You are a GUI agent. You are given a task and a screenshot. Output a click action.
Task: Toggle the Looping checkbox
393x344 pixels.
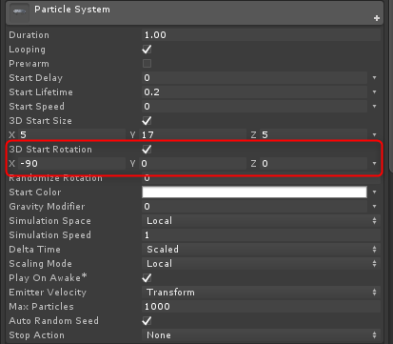pos(147,50)
